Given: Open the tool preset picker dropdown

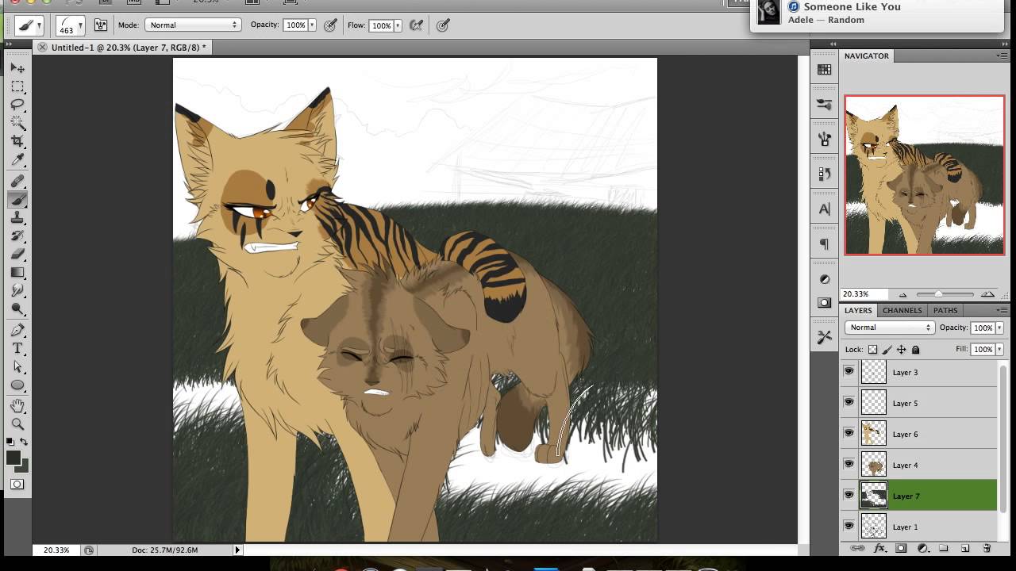Looking at the screenshot, I should point(29,25).
